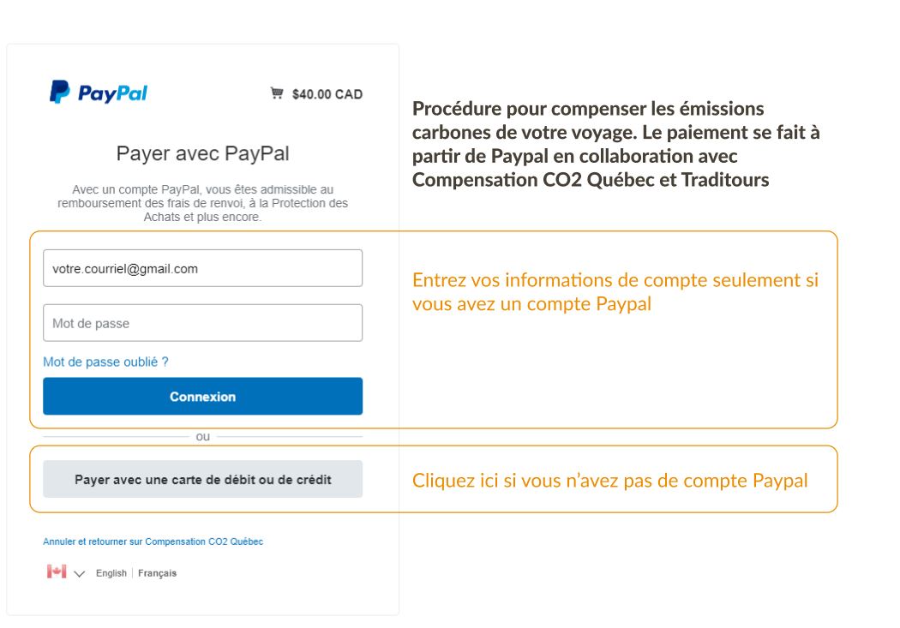
Task: Click the grey PayPal account benefits paragraph
Action: tap(202, 203)
